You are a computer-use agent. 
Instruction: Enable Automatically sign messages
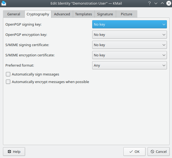coord(8,74)
